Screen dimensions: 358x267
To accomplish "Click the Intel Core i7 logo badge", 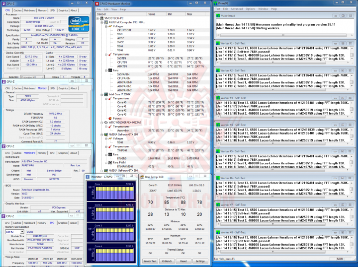I will point(79,24).
